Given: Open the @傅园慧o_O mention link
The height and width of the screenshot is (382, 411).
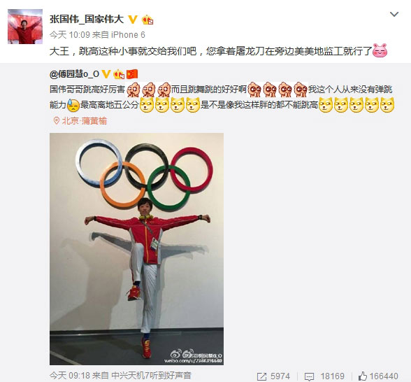Looking at the screenshot, I should pyautogui.click(x=74, y=74).
